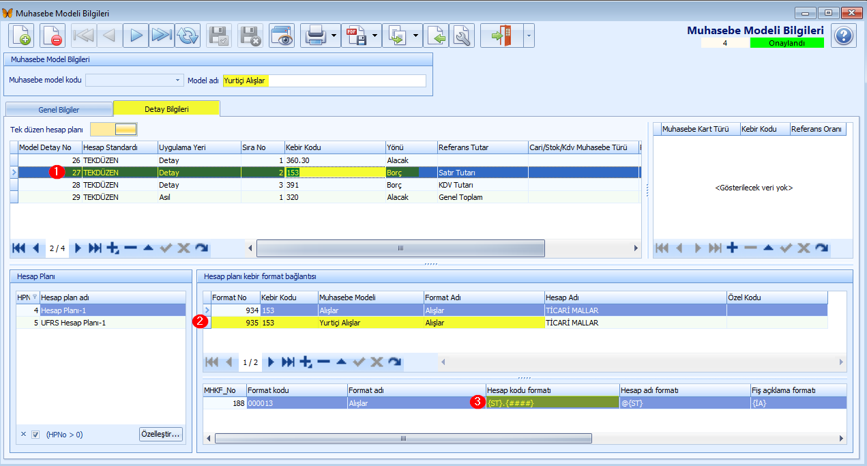Jump to last row in kebir format navigator
867x466 pixels.
(x=288, y=362)
